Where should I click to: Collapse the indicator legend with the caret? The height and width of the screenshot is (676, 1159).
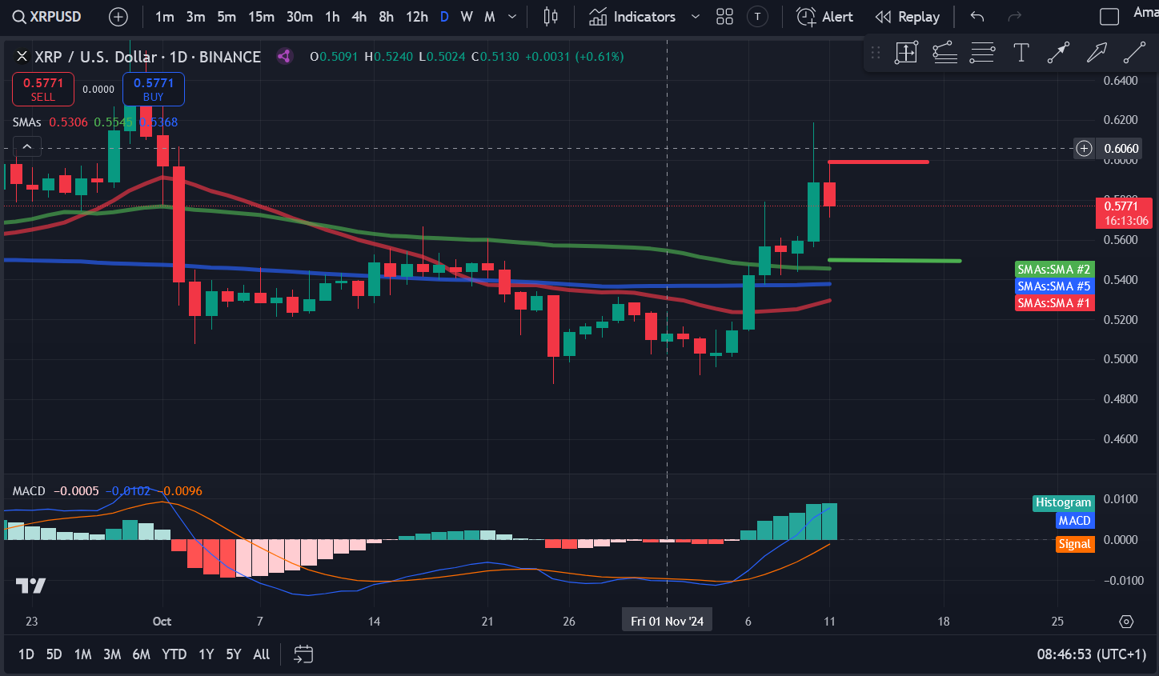tap(26, 146)
